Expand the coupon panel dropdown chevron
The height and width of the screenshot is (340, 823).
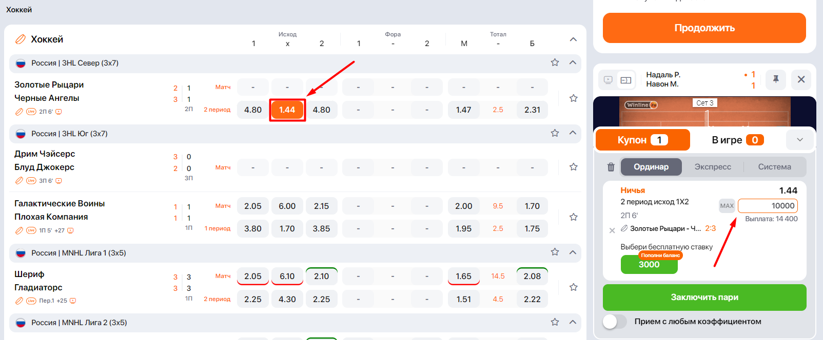point(799,140)
